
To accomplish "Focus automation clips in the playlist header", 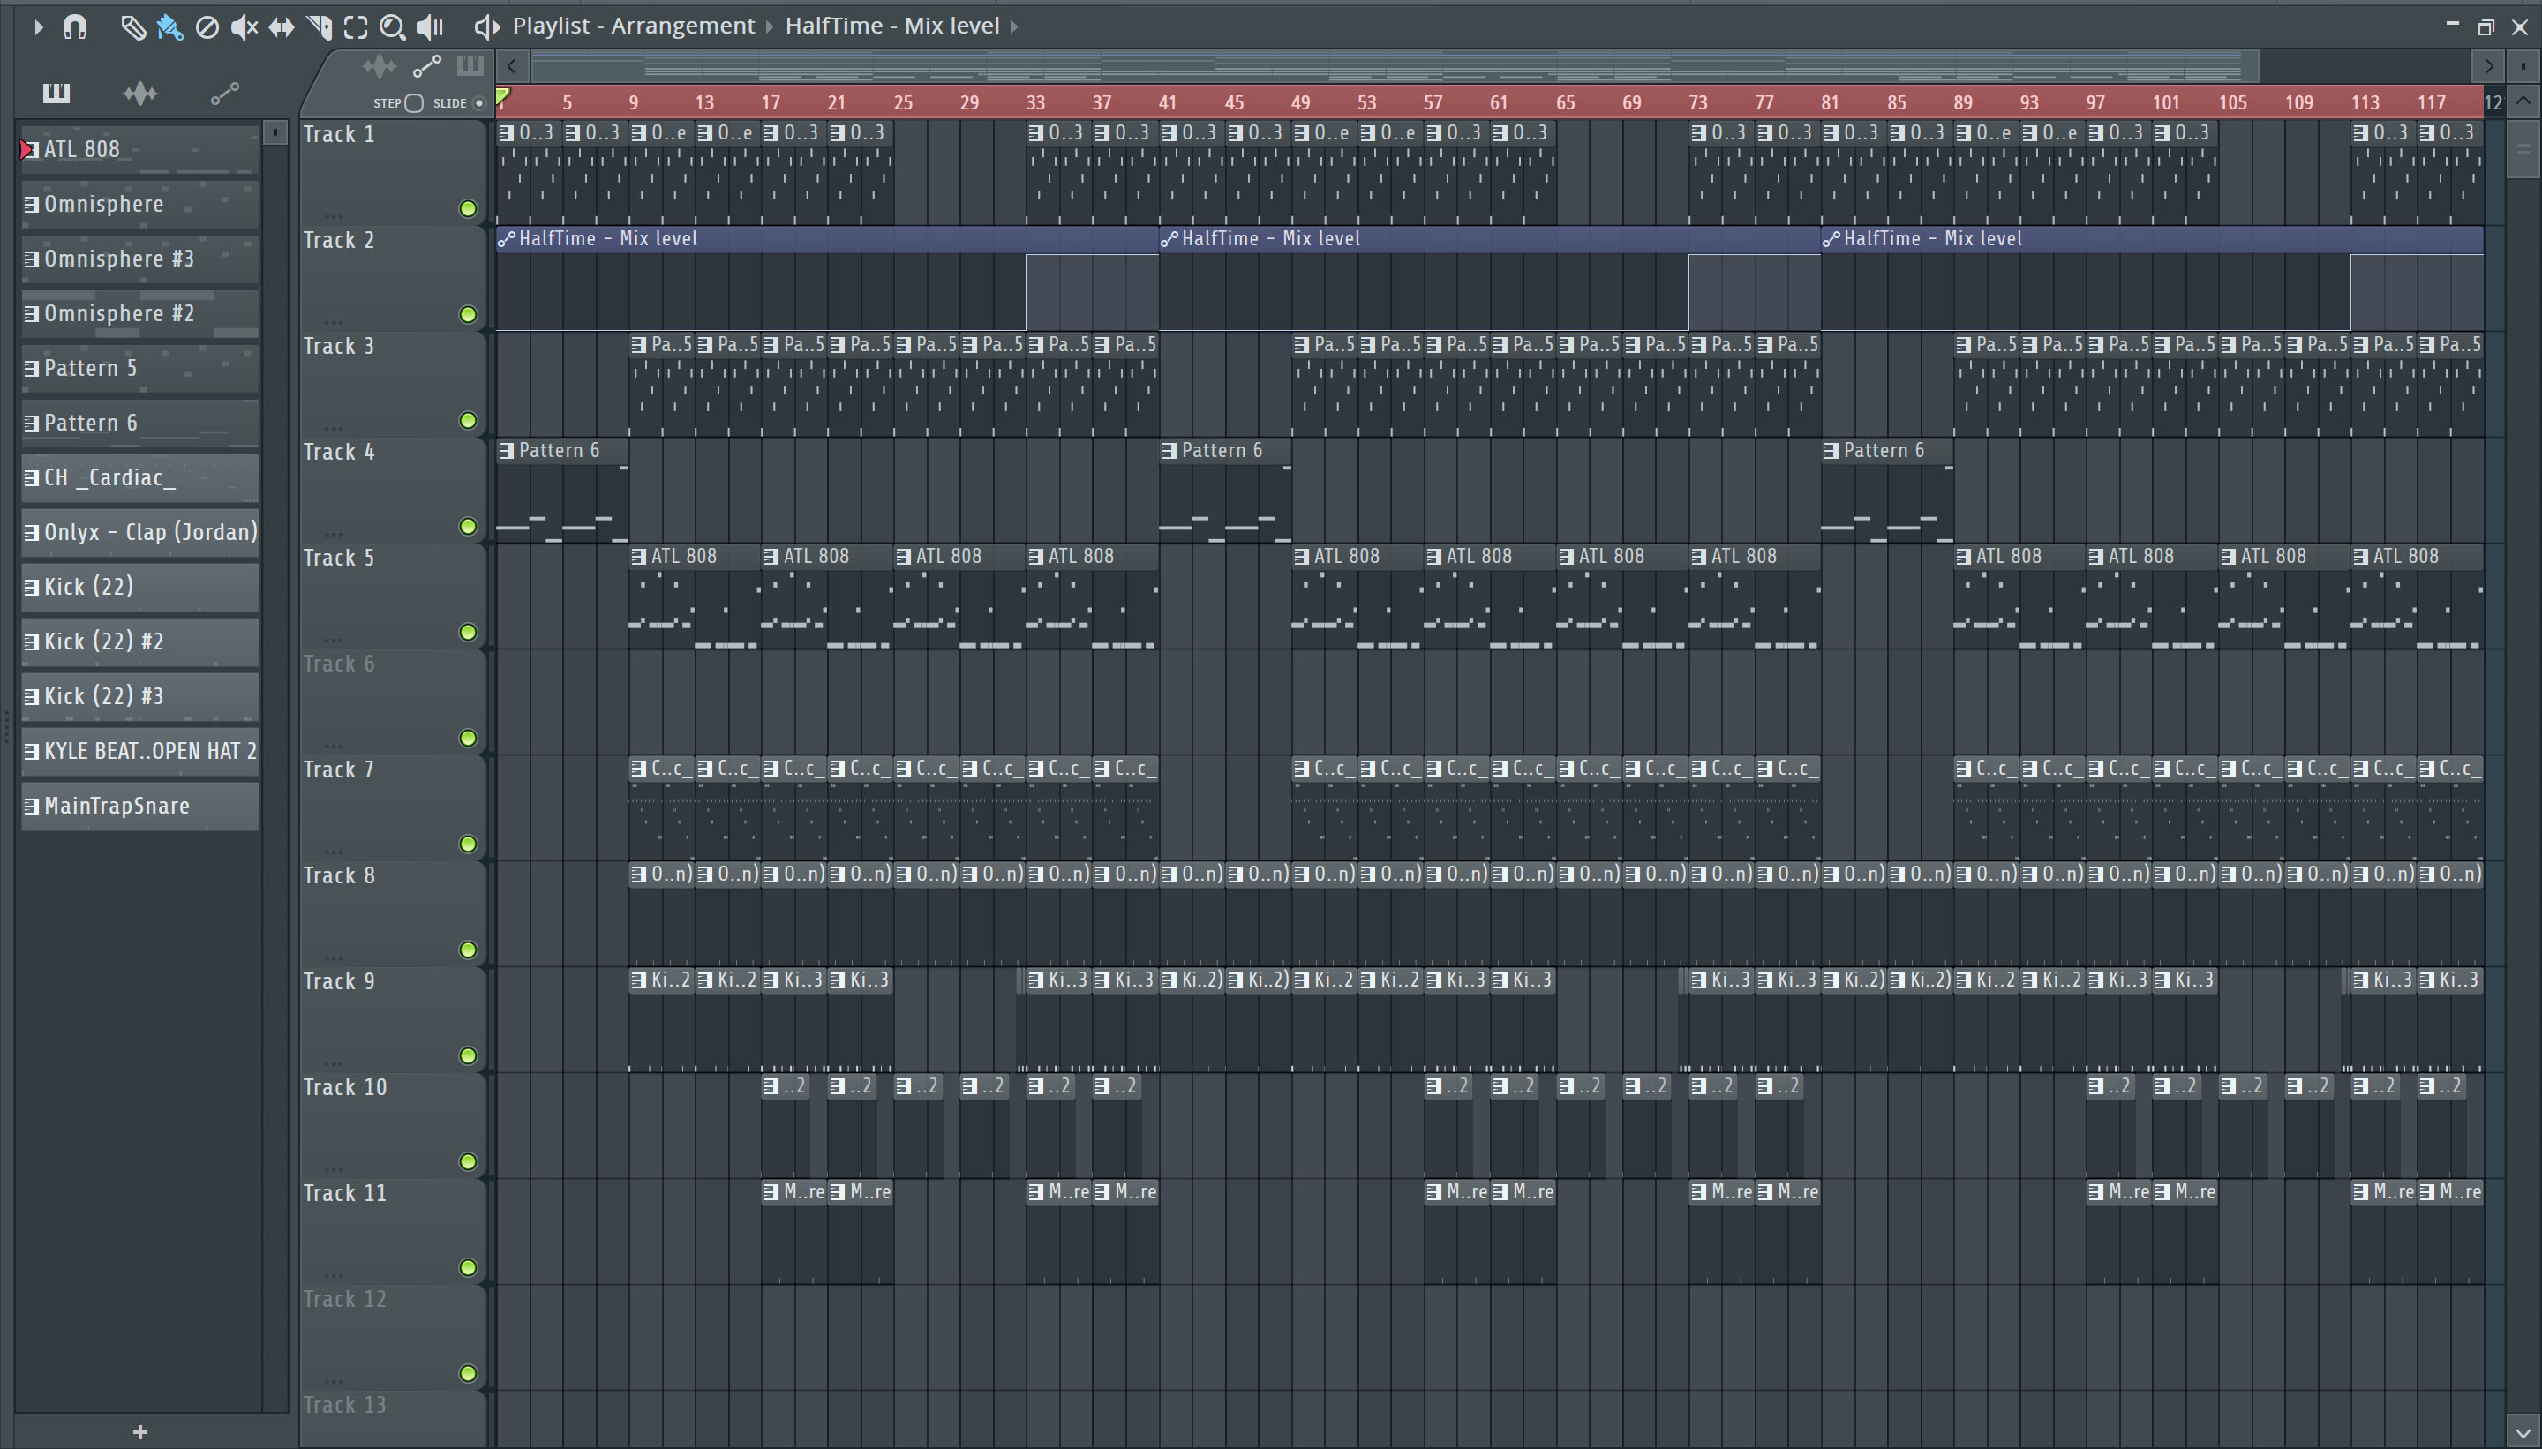I will point(427,67).
